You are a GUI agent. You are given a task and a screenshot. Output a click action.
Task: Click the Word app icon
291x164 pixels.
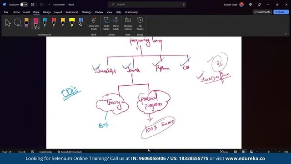tap(5, 5)
